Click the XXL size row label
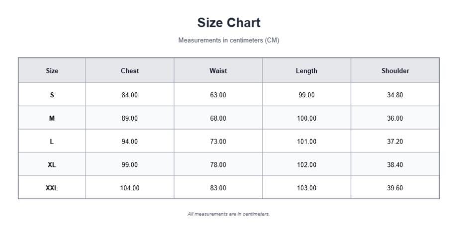Viewport: 465px width, 228px height. pos(52,188)
